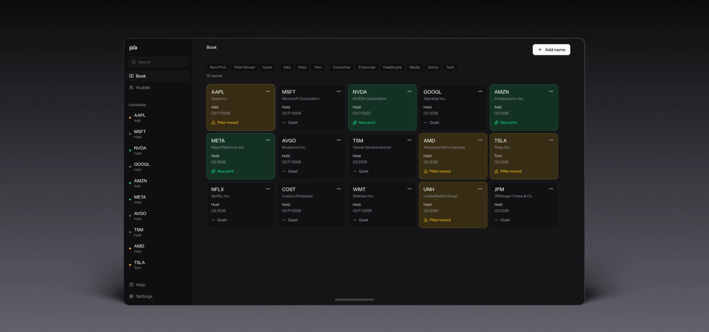The width and height of the screenshot is (709, 332).
Task: Filter the book by Trim rating
Action: pyautogui.click(x=318, y=67)
